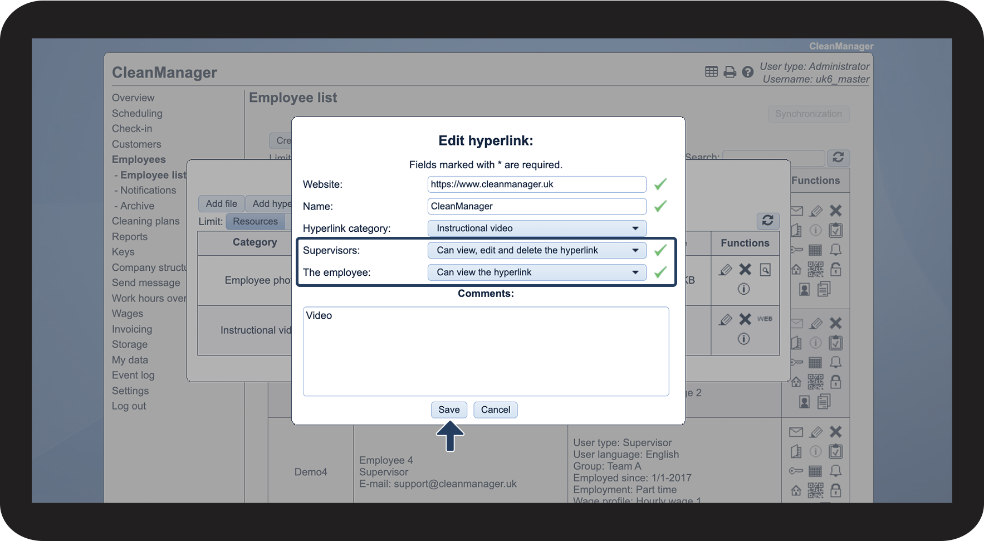Click inside the Comments text area
Screen dimensions: 984x541
point(486,352)
